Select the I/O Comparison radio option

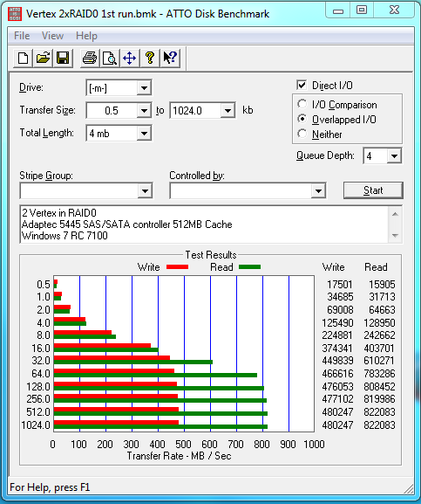click(302, 104)
